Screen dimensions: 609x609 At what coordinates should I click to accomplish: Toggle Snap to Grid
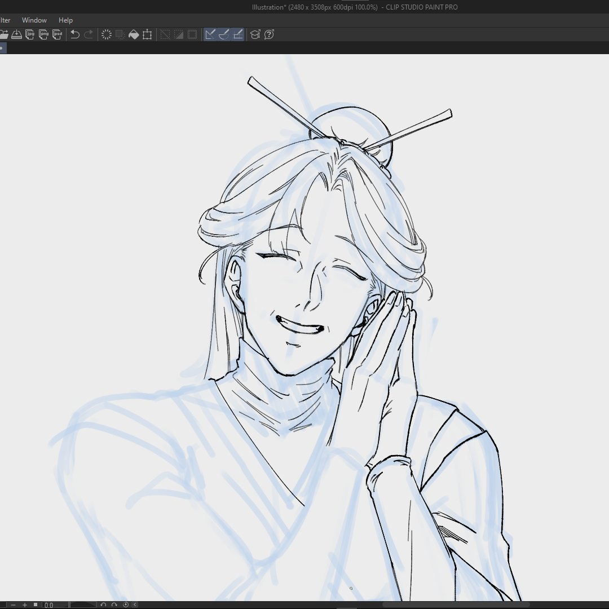tap(238, 34)
